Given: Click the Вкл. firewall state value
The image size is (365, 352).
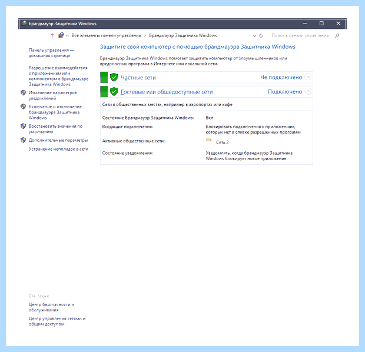Looking at the screenshot, I should [210, 118].
